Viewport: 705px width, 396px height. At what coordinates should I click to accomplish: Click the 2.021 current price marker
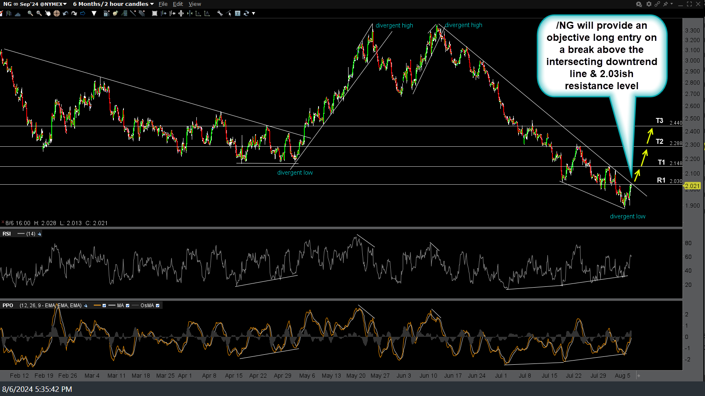[x=692, y=186]
